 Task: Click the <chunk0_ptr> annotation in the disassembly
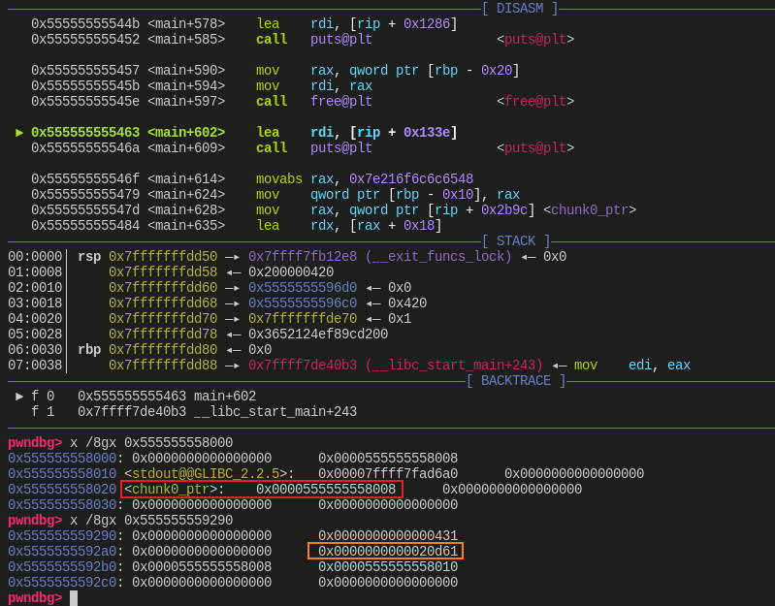[x=590, y=210]
